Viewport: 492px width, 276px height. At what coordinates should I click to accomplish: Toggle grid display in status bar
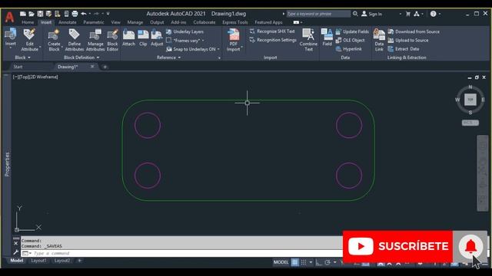click(x=295, y=262)
